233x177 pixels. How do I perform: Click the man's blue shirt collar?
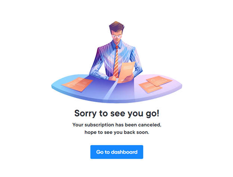tap(116, 44)
